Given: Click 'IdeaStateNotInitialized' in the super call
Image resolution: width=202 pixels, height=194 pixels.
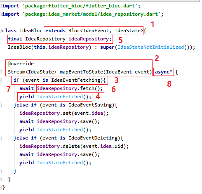Looking at the screenshot, I should pyautogui.click(x=150, y=47).
